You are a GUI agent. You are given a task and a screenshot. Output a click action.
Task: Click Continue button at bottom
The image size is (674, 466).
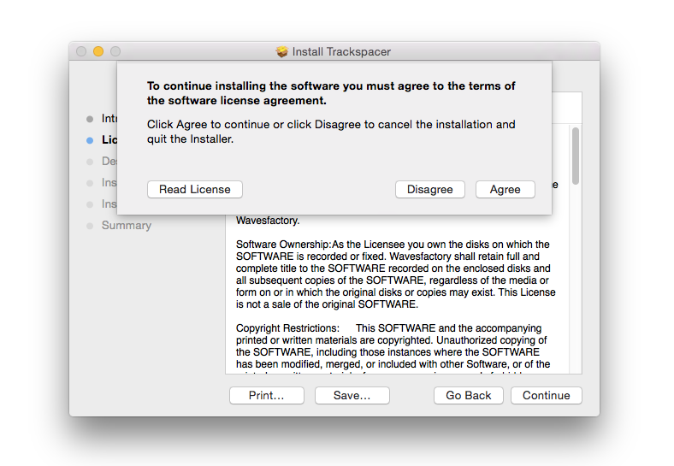tap(547, 396)
